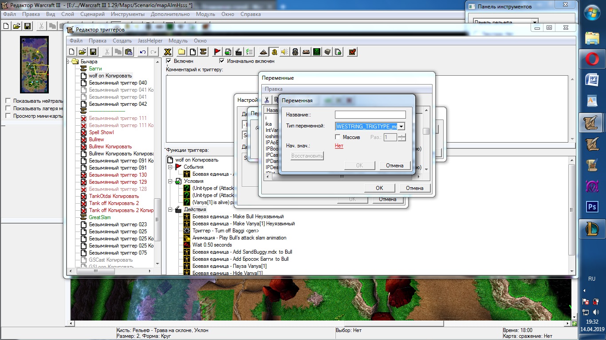Open Terrain Editor via mountain toolbar icon
606x340 pixels.
click(x=264, y=52)
